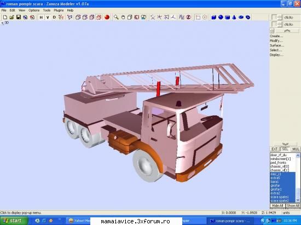The width and height of the screenshot is (301, 225).
Task: Select the hand pan tool
Action: click(x=123, y=17)
